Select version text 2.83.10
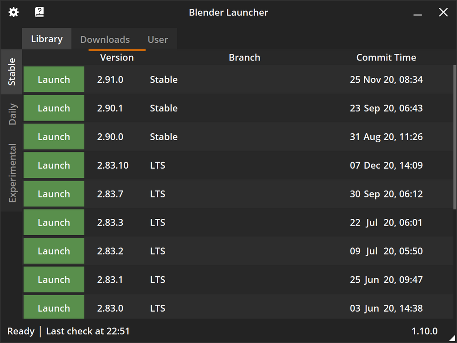457x343 pixels. click(x=113, y=166)
